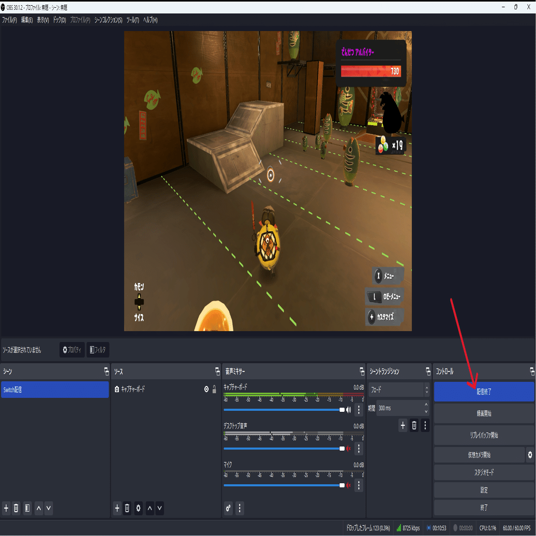The height and width of the screenshot is (536, 536).
Task: Adjust the デスクトップ音声 volume slider
Action: (x=284, y=448)
